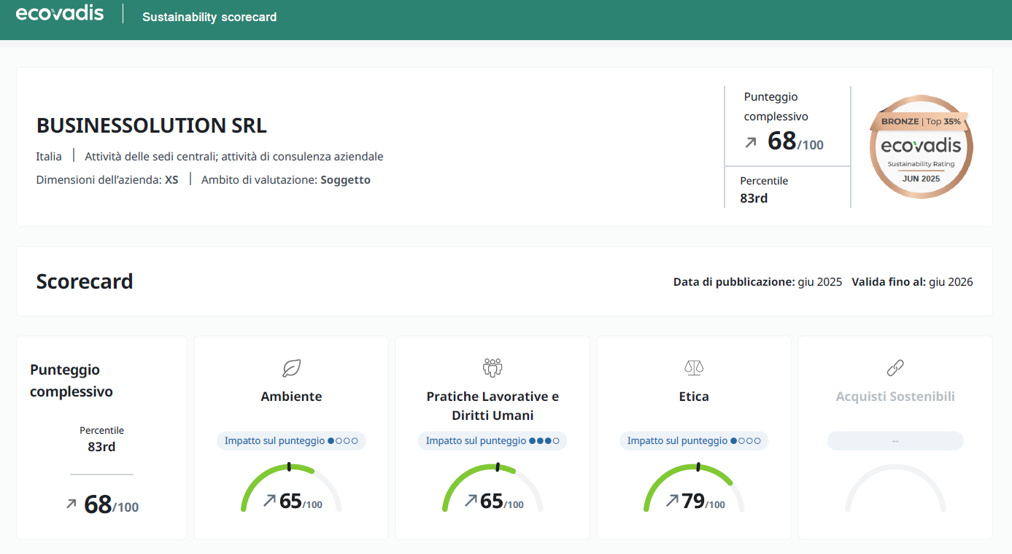The height and width of the screenshot is (554, 1012).
Task: Click the 'Valida fino al' giu 2026 date
Action: tap(951, 282)
